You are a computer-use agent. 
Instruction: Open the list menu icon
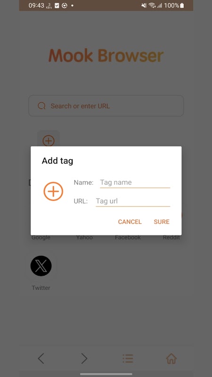(x=128, y=359)
